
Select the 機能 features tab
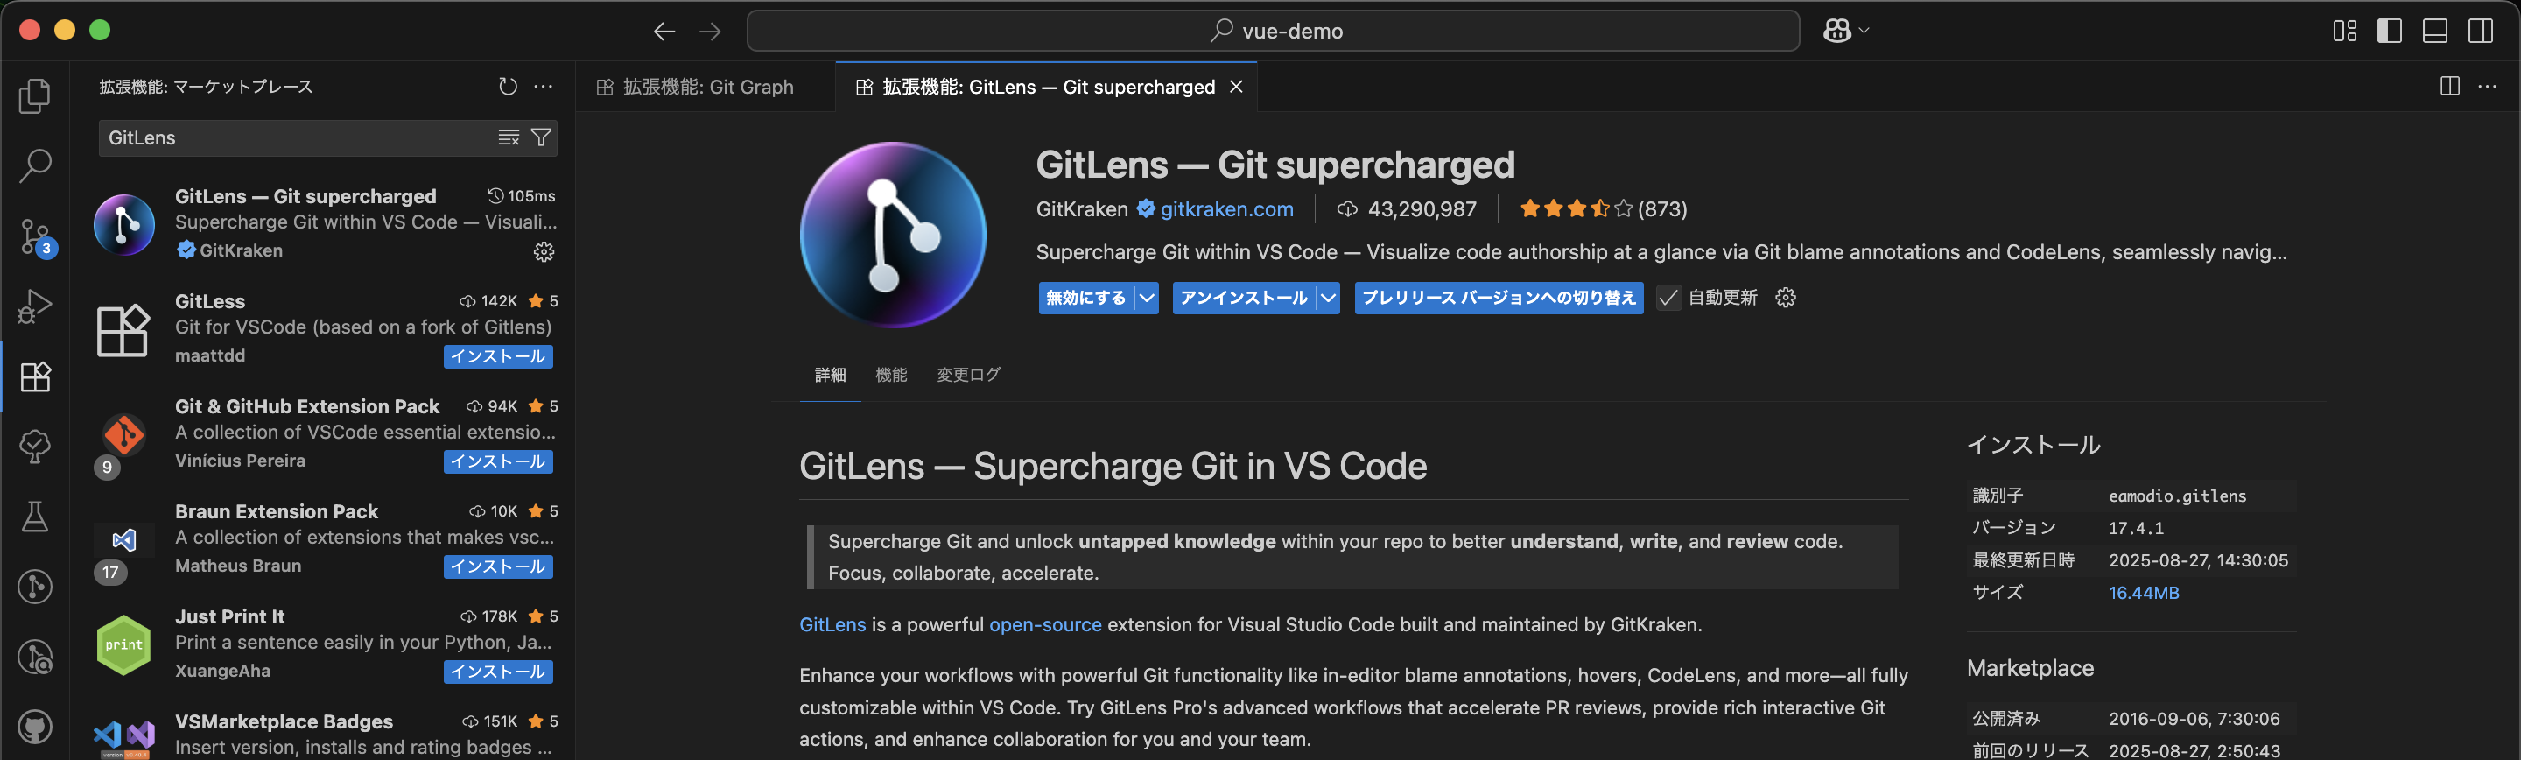tap(890, 375)
